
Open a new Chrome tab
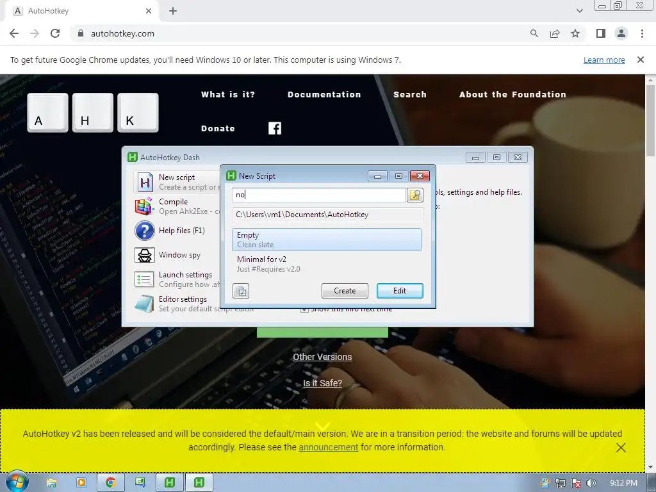(x=173, y=11)
